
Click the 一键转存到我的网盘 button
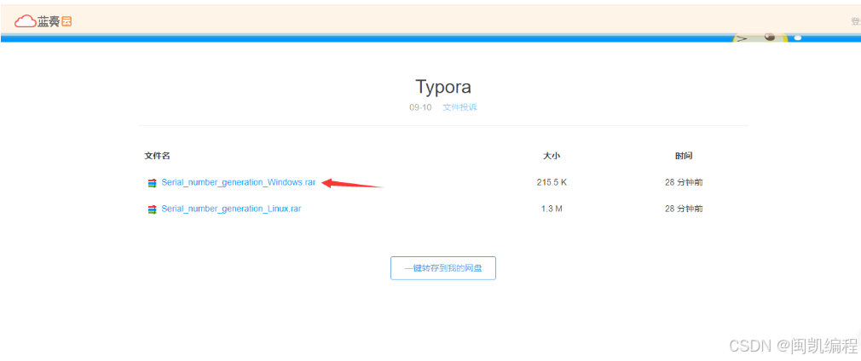point(443,268)
